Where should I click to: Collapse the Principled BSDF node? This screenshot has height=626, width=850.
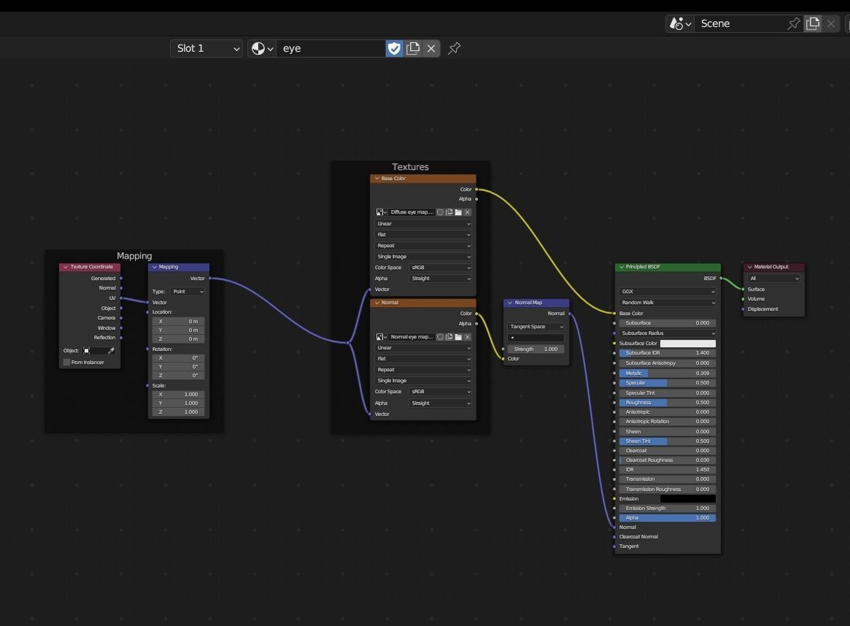pos(621,267)
